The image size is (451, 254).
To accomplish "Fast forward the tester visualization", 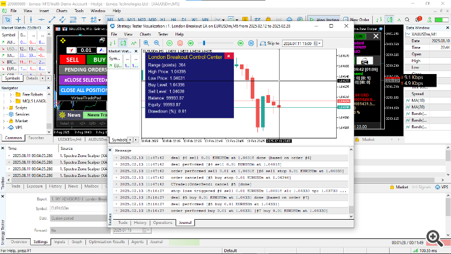I will coord(241,43).
